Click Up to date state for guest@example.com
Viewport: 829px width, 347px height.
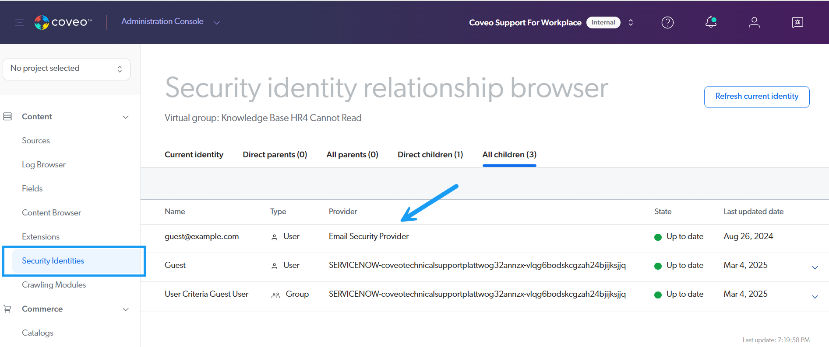[685, 236]
